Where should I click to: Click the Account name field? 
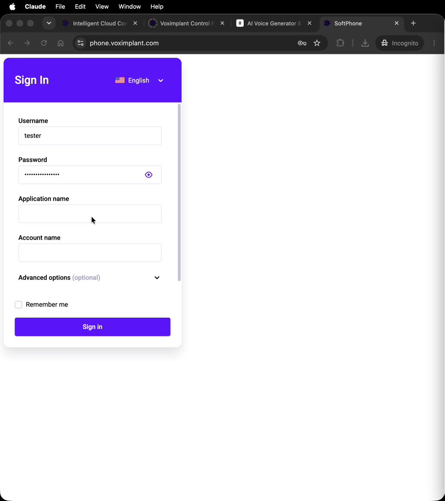pos(90,253)
